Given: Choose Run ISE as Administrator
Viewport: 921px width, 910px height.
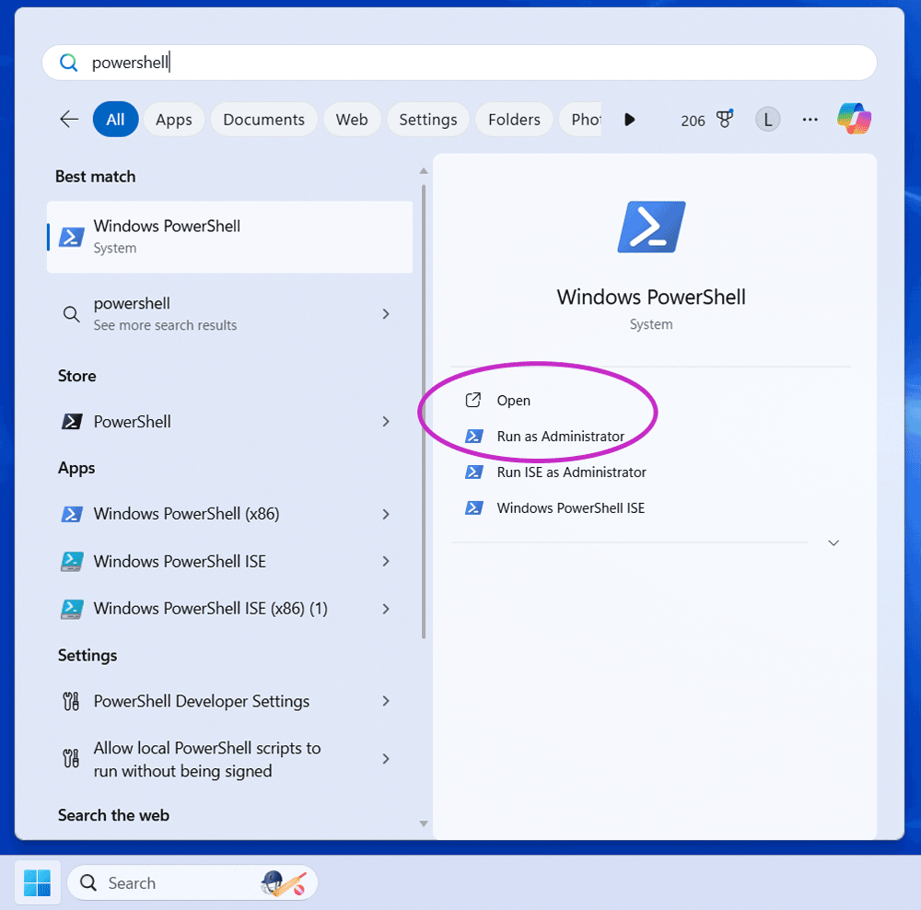Looking at the screenshot, I should coord(571,472).
